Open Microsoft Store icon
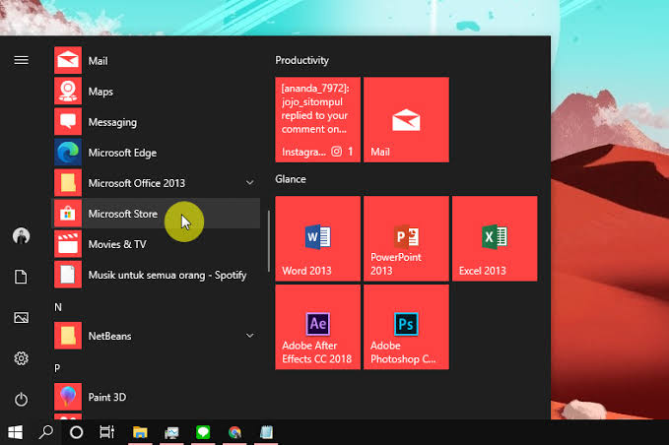669x445 pixels. [x=68, y=214]
